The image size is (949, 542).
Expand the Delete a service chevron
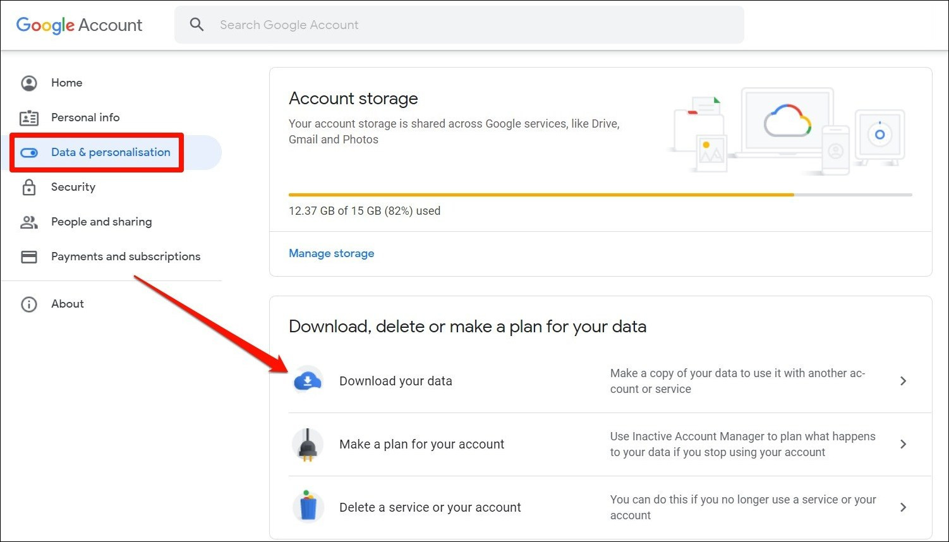click(x=903, y=507)
